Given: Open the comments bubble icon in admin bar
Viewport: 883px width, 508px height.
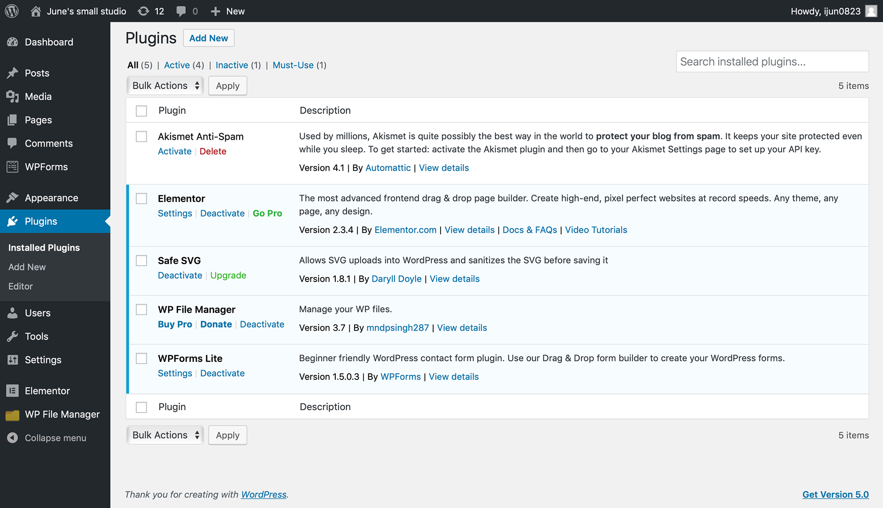Looking at the screenshot, I should tap(181, 11).
